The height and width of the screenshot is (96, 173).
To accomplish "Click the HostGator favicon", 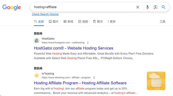I will click(37, 40).
